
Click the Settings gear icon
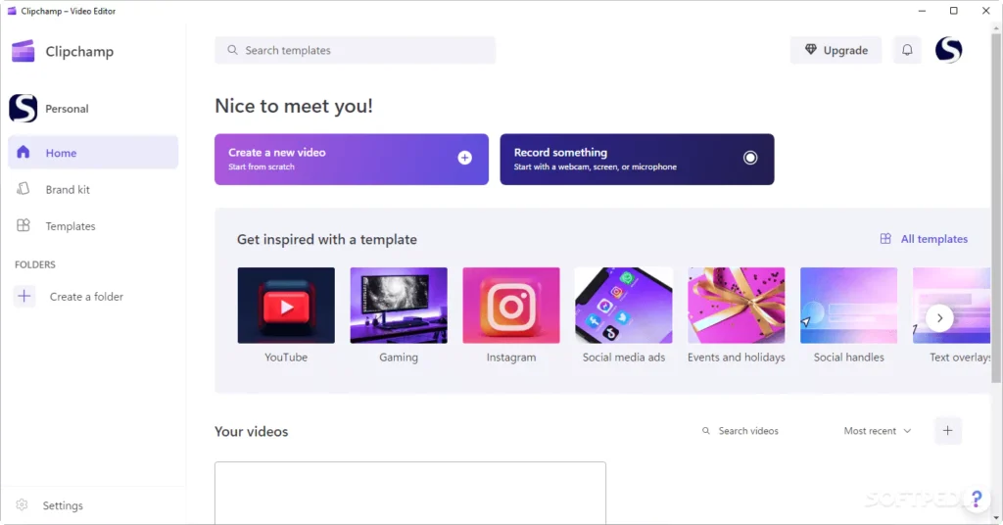(x=22, y=504)
